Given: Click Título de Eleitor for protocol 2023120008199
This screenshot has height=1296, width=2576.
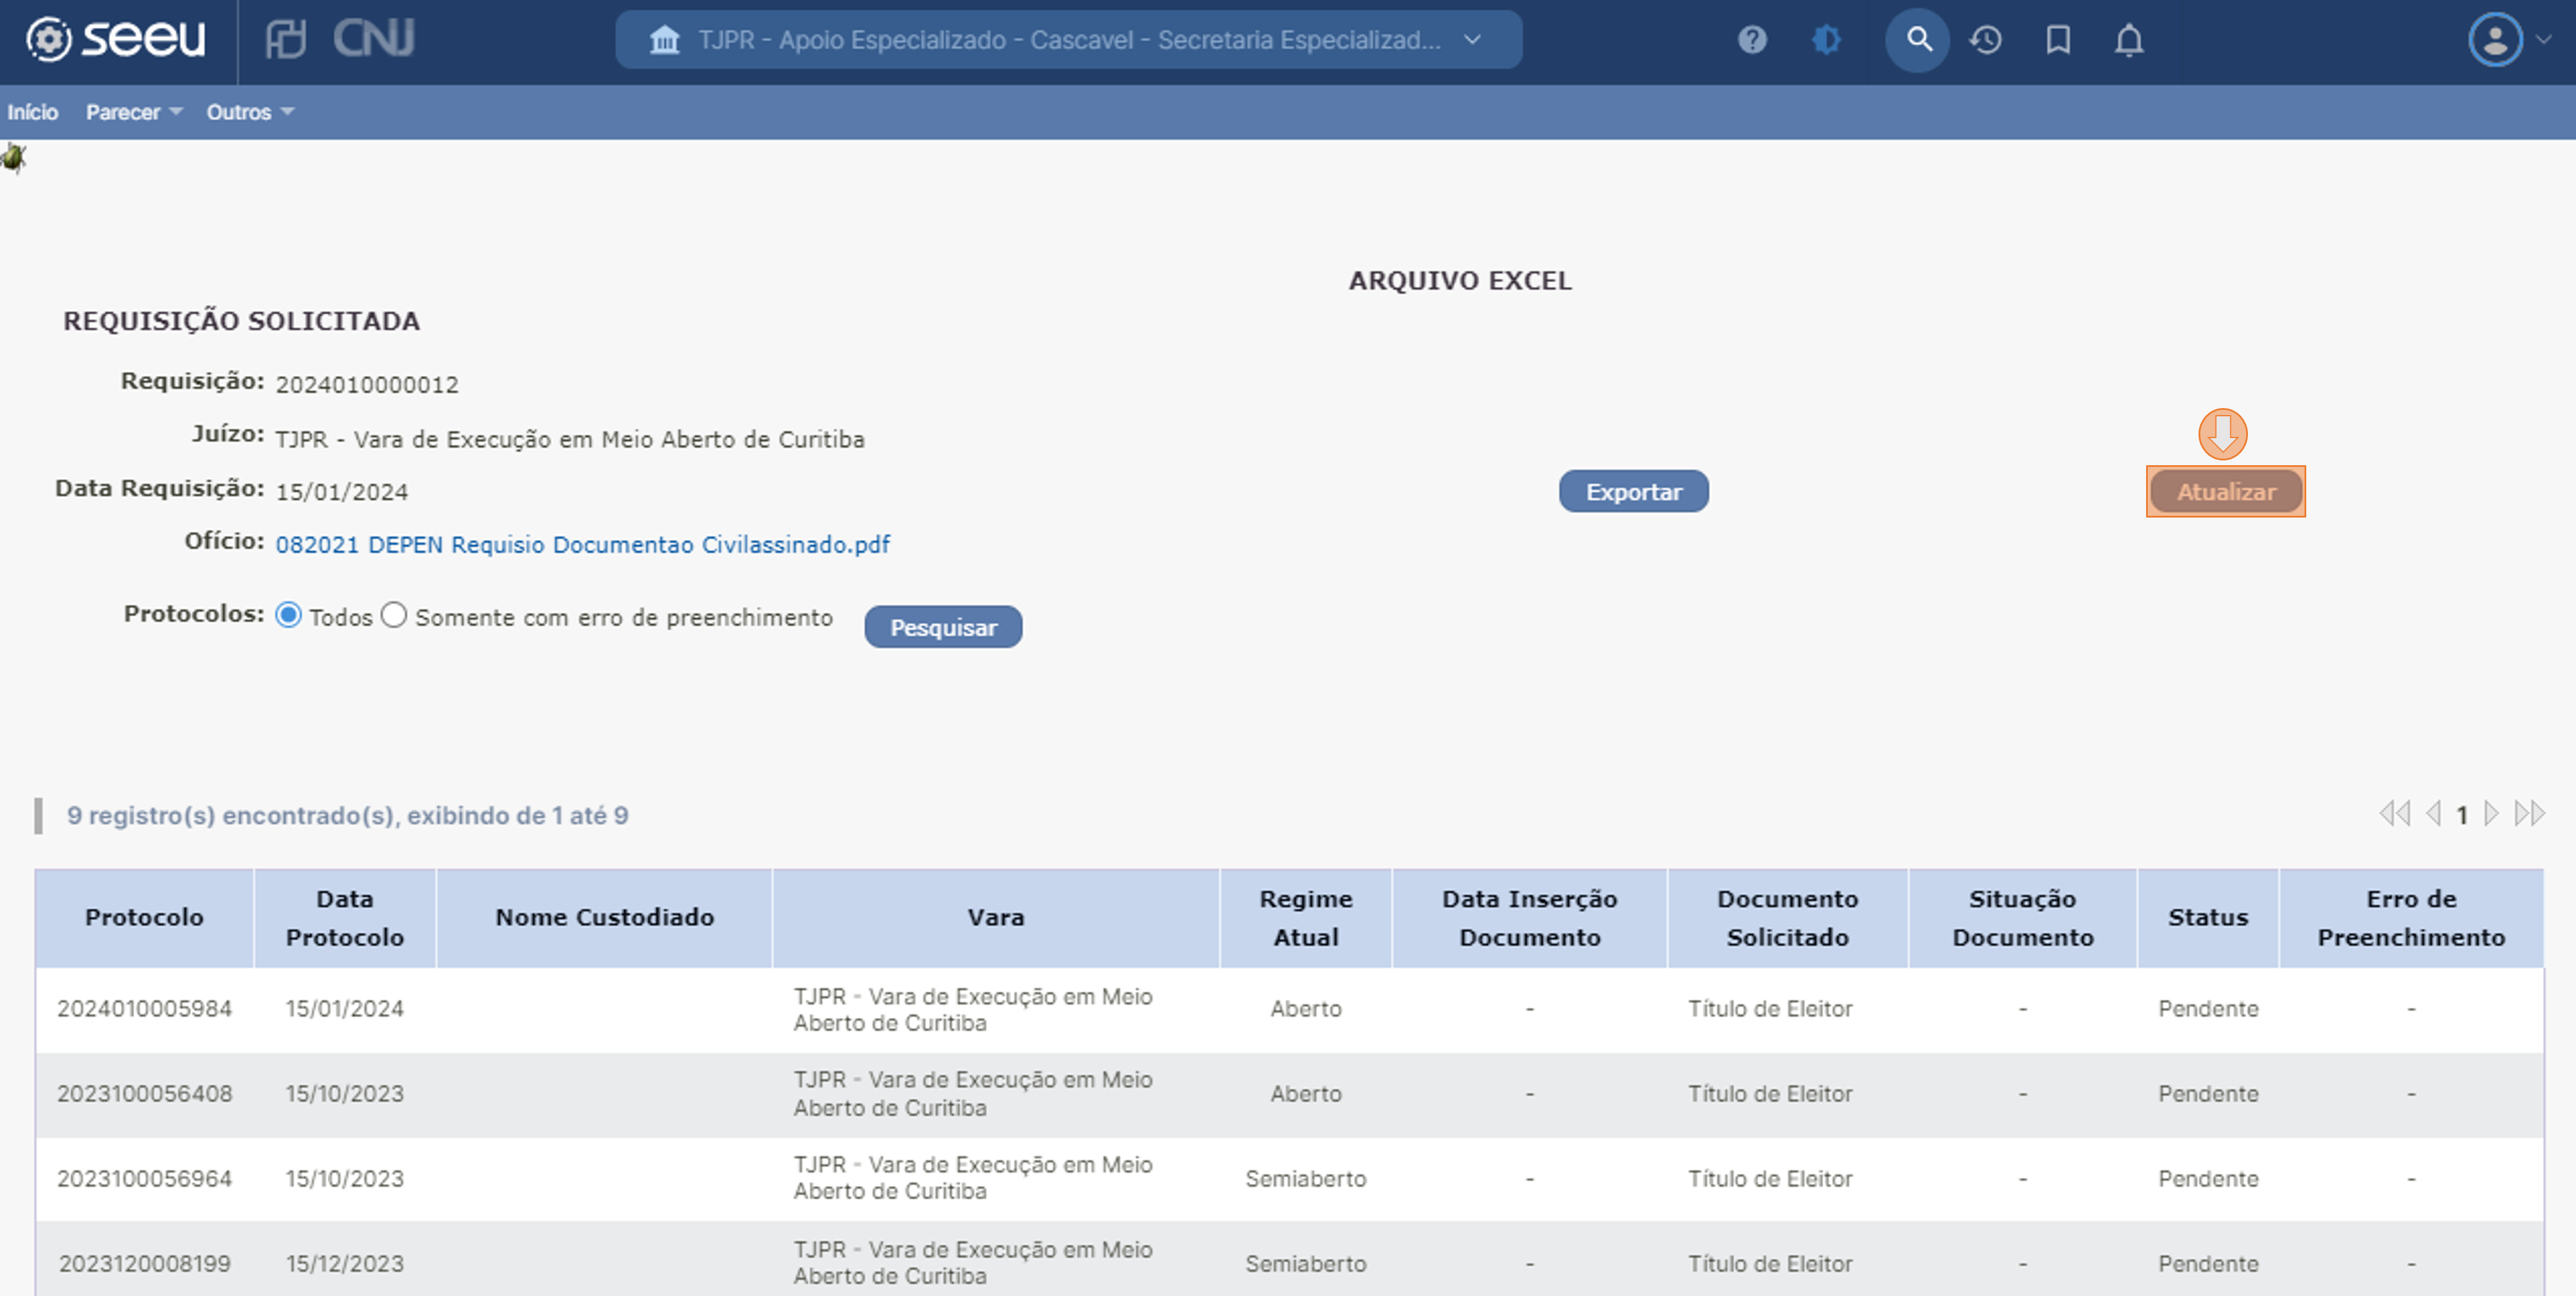Looking at the screenshot, I should tap(1770, 1264).
